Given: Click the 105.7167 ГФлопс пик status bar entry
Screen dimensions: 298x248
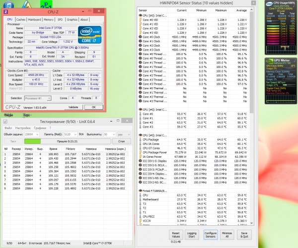Looking at the screenshot, I should point(57,243).
